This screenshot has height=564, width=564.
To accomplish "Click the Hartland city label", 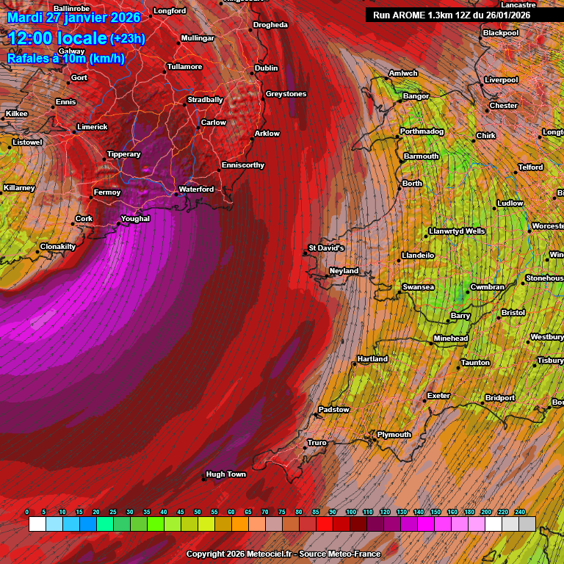I will (x=372, y=359).
